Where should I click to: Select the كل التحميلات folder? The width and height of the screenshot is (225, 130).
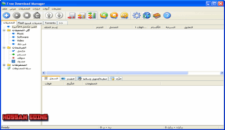pos(21,30)
